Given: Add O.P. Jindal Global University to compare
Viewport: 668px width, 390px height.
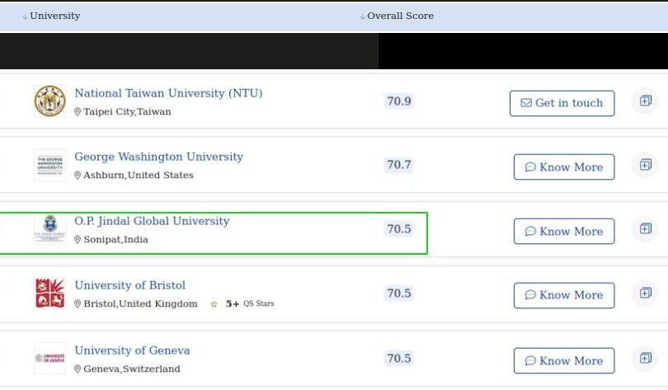Looking at the screenshot, I should pyautogui.click(x=645, y=229).
